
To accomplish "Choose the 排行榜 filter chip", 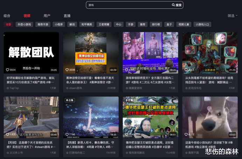I will (x=156, y=25).
